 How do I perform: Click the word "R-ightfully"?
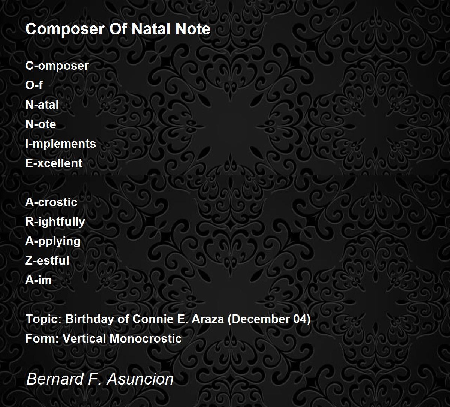(x=55, y=221)
